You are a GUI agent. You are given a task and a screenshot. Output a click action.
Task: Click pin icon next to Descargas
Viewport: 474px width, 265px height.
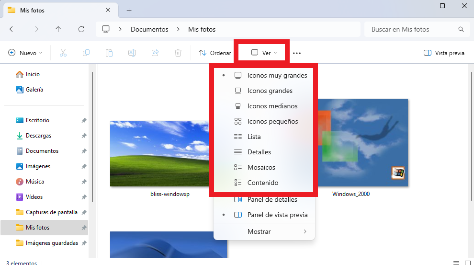(84, 136)
